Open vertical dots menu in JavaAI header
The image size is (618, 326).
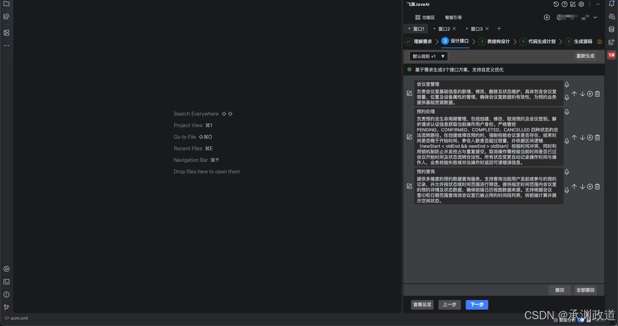pyautogui.click(x=590, y=4)
